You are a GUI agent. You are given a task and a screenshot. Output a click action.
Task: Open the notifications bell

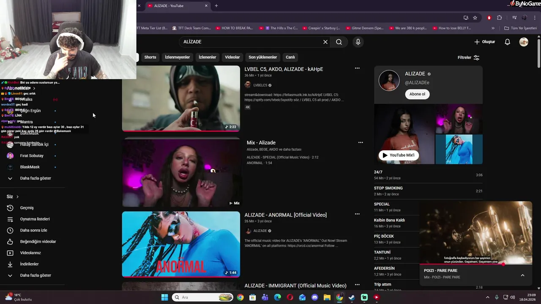point(508,42)
